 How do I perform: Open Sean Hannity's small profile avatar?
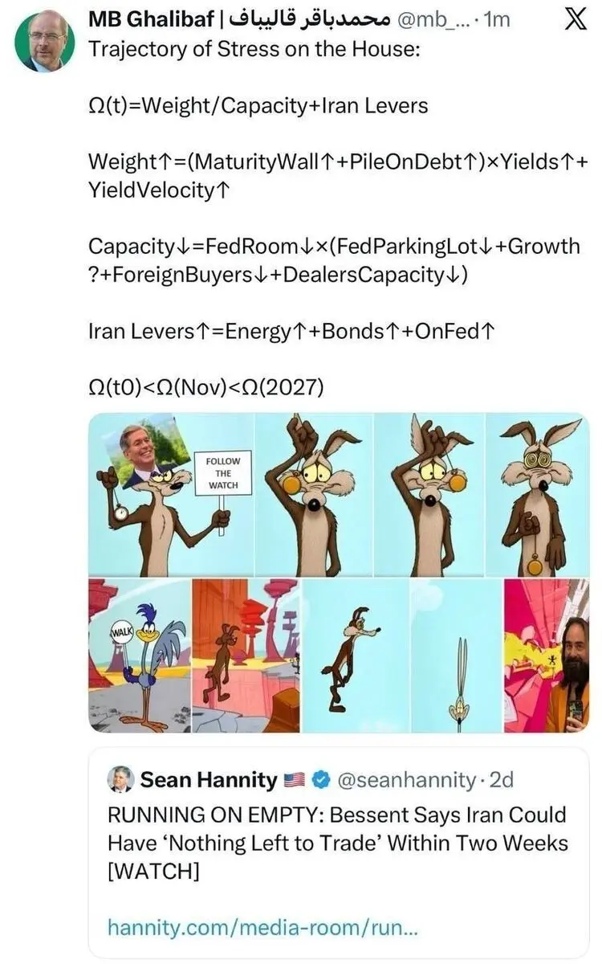coord(120,778)
